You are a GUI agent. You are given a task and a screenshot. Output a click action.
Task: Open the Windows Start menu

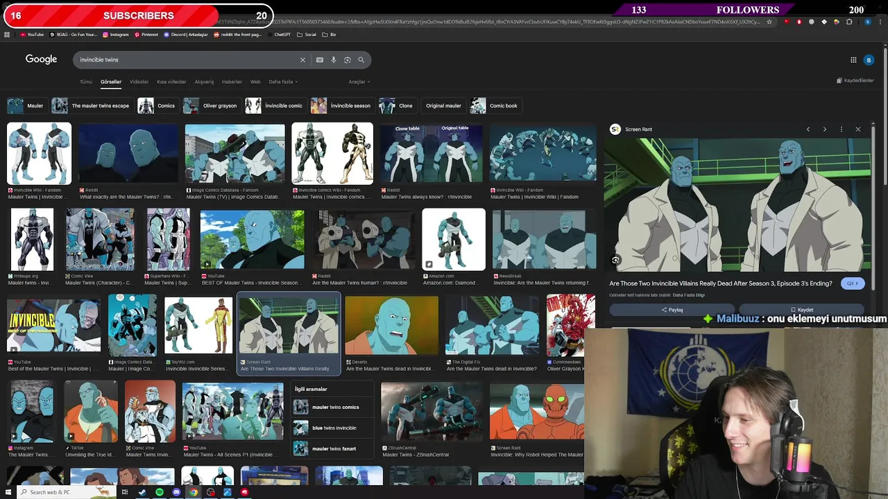pos(7,492)
